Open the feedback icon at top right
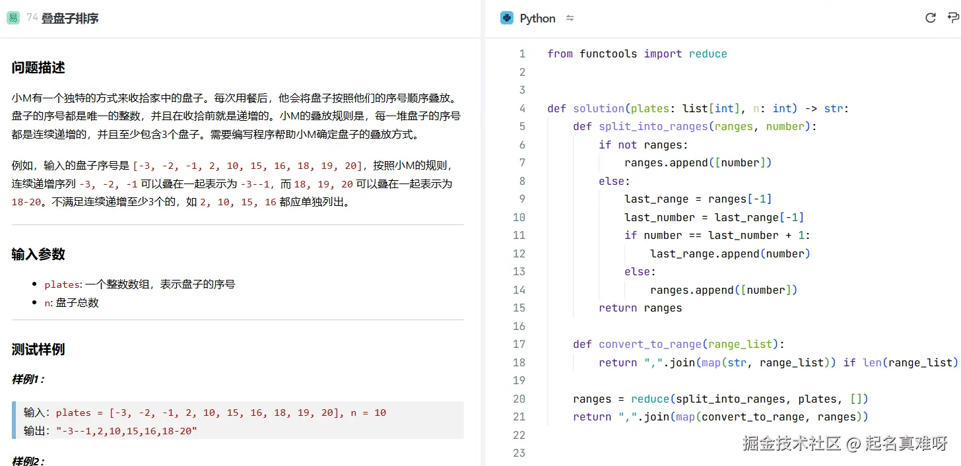This screenshot has width=961, height=466. click(x=952, y=18)
